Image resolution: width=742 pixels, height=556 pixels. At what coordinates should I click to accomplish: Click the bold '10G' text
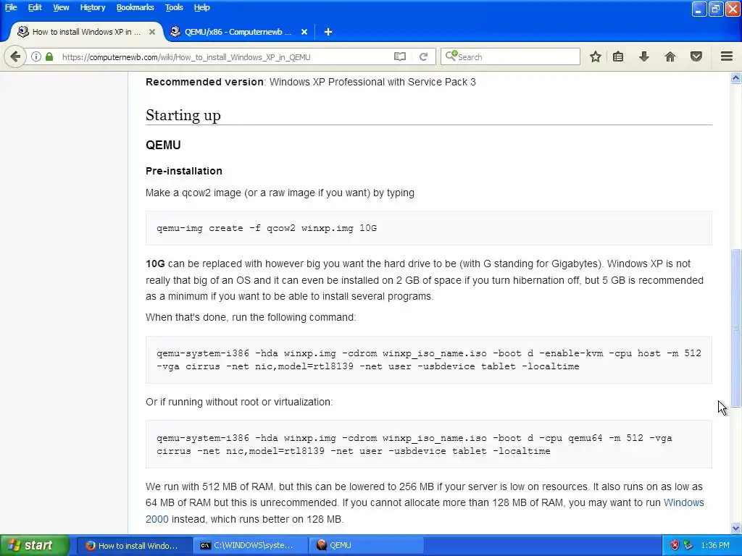pos(155,264)
